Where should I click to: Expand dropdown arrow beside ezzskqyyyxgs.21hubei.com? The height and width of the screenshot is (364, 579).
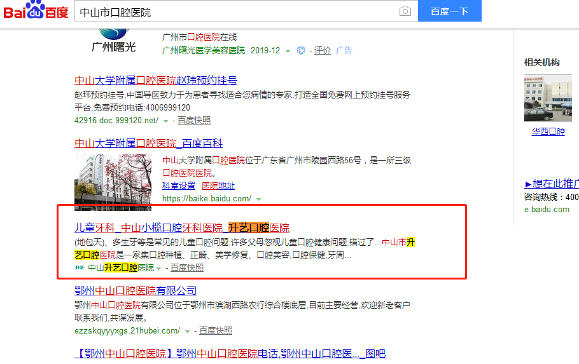click(187, 331)
